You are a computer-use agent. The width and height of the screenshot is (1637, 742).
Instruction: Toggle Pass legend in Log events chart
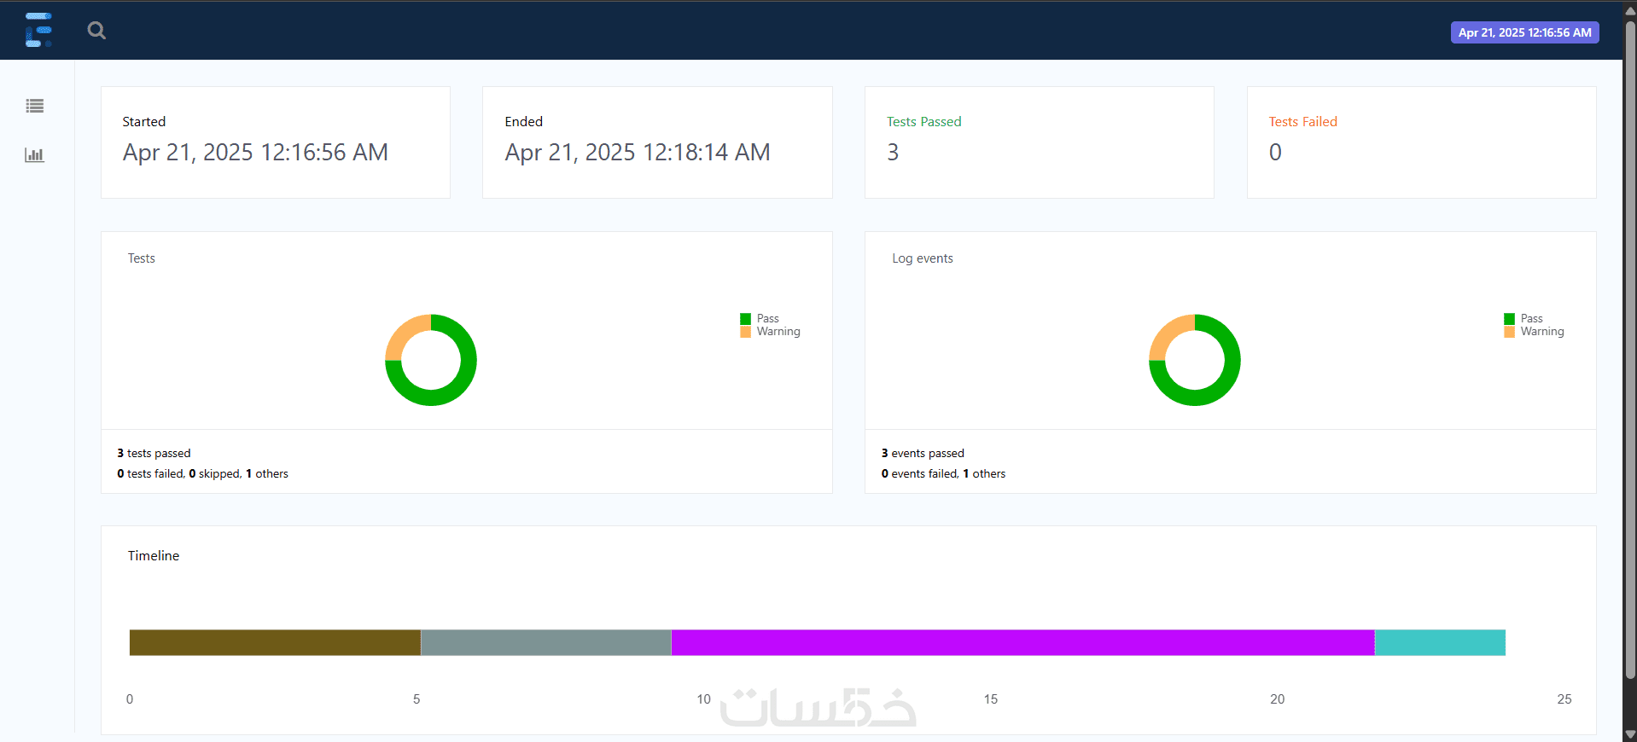pyautogui.click(x=1523, y=318)
